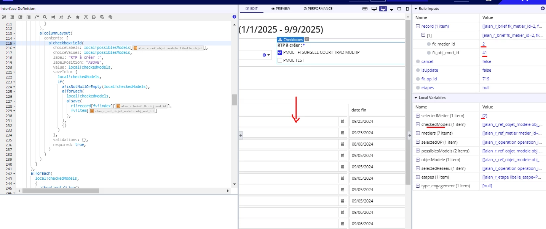Click the [null] value of type_engagement
The height and width of the screenshot is (229, 546).
click(487, 186)
